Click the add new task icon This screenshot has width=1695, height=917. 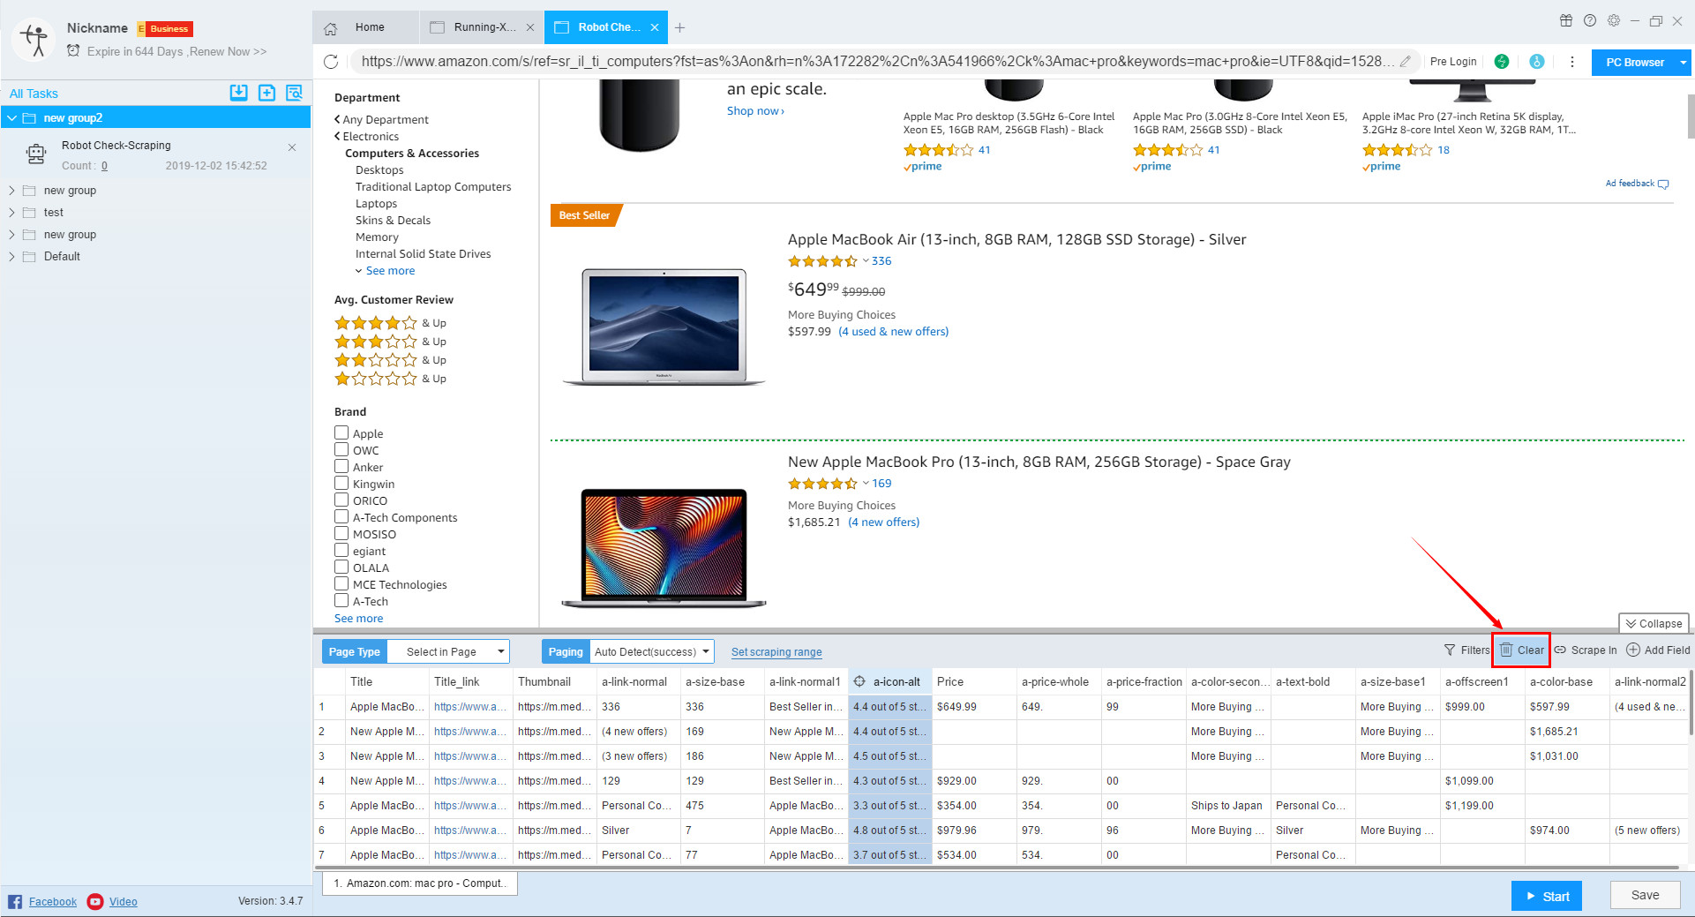pos(266,93)
